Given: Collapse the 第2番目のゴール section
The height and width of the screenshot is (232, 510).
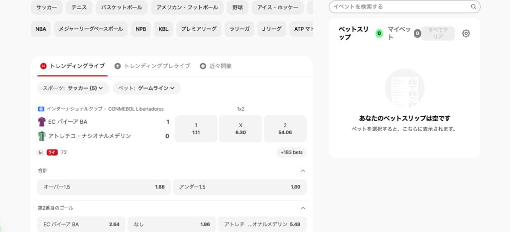Looking at the screenshot, I should 303,208.
